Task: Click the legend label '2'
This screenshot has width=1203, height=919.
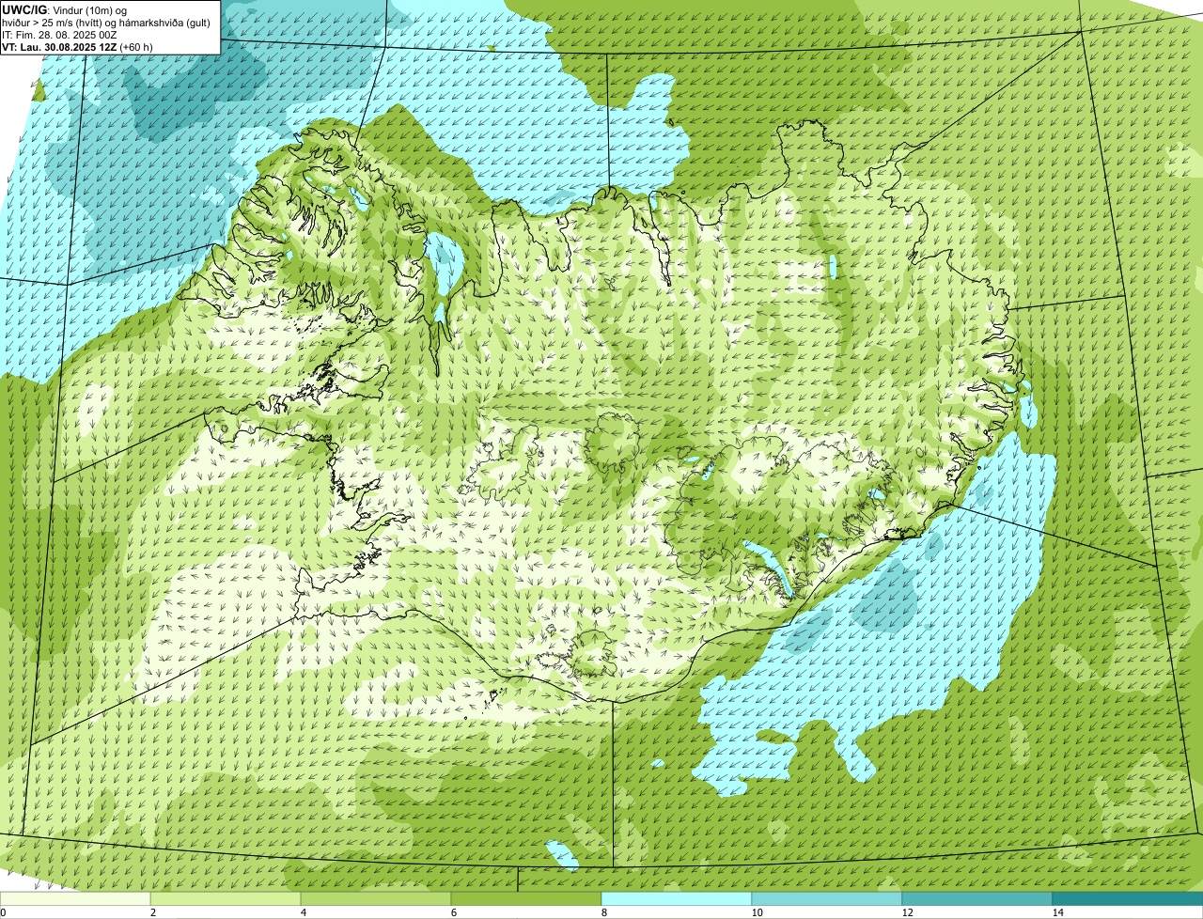Action: click(x=152, y=912)
